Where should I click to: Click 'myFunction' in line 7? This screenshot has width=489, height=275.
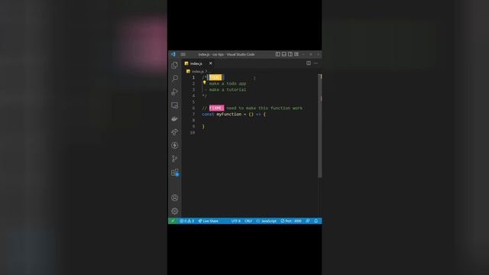(229, 115)
